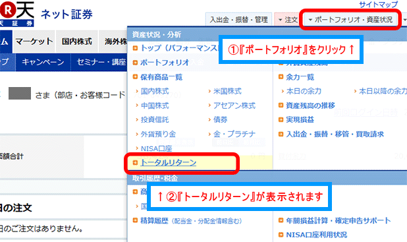This screenshot has height=242, width=407.
Task: Open NISA口座利用状況 entry
Action: click(316, 235)
